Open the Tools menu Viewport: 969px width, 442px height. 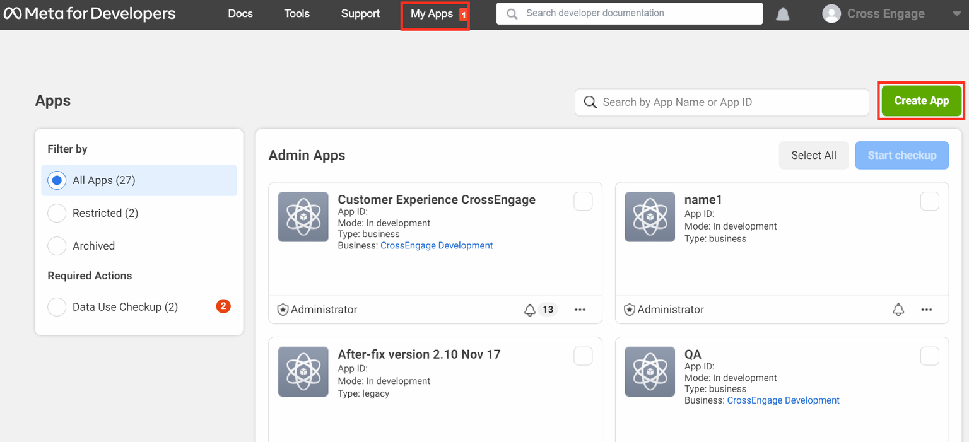point(297,13)
